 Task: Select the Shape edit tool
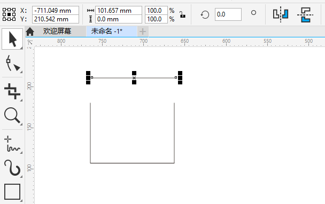tap(12, 64)
